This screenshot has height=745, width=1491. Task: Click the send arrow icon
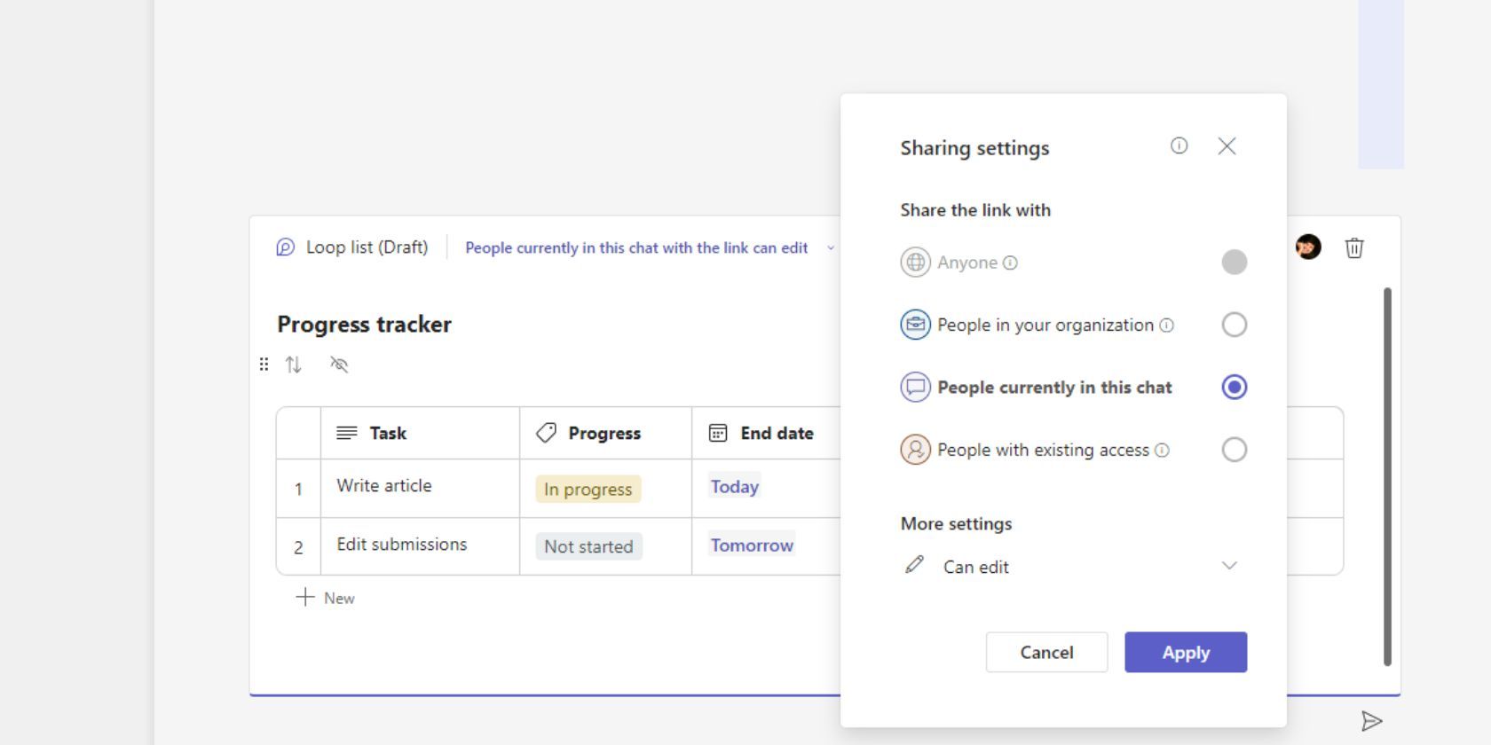pyautogui.click(x=1371, y=721)
